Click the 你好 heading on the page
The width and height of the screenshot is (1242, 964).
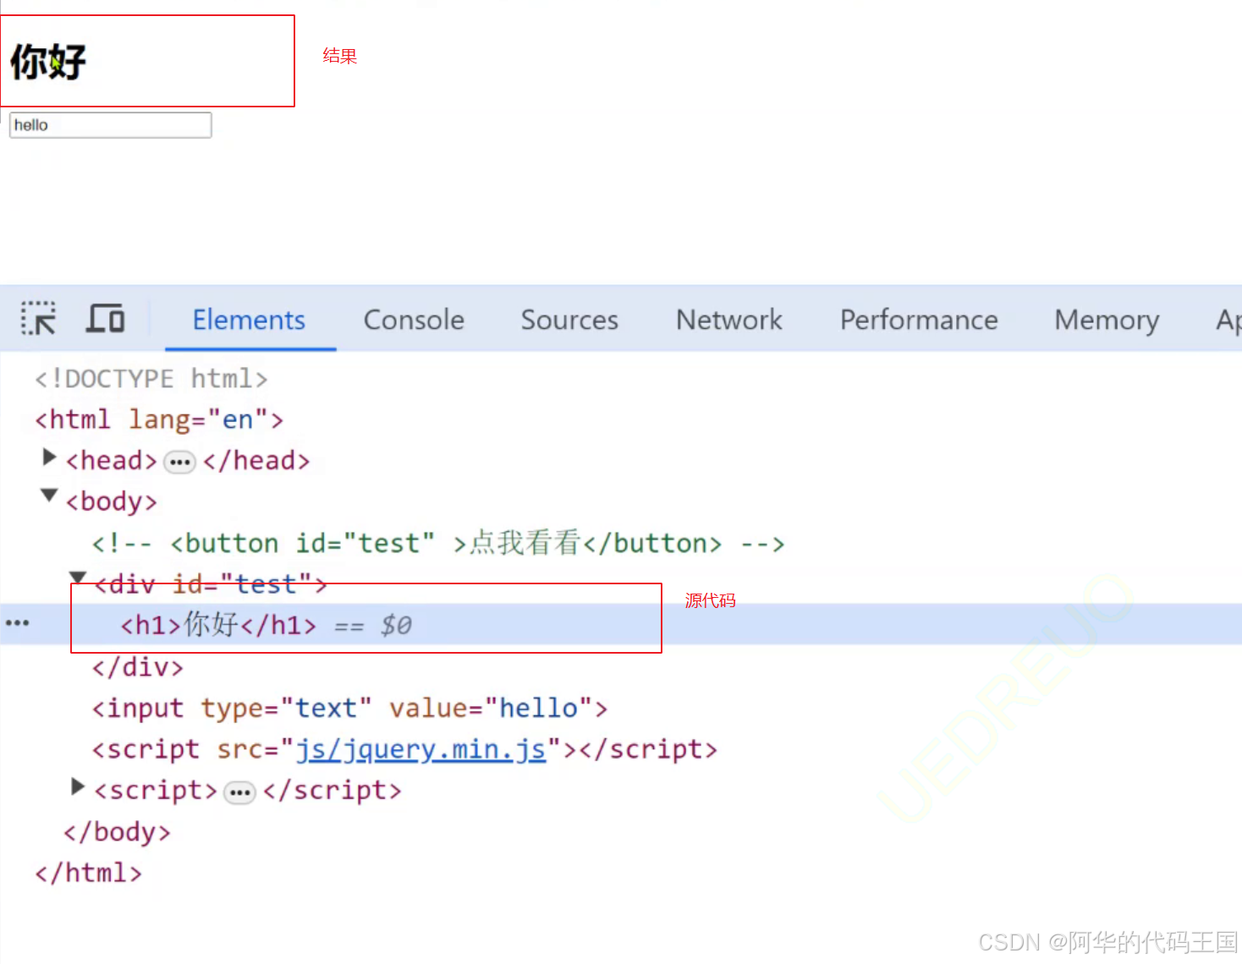pyautogui.click(x=48, y=62)
